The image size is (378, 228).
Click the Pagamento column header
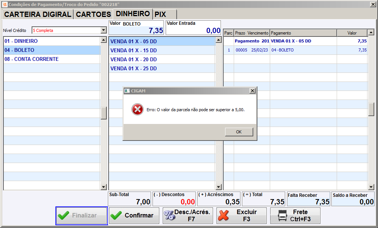click(303, 33)
